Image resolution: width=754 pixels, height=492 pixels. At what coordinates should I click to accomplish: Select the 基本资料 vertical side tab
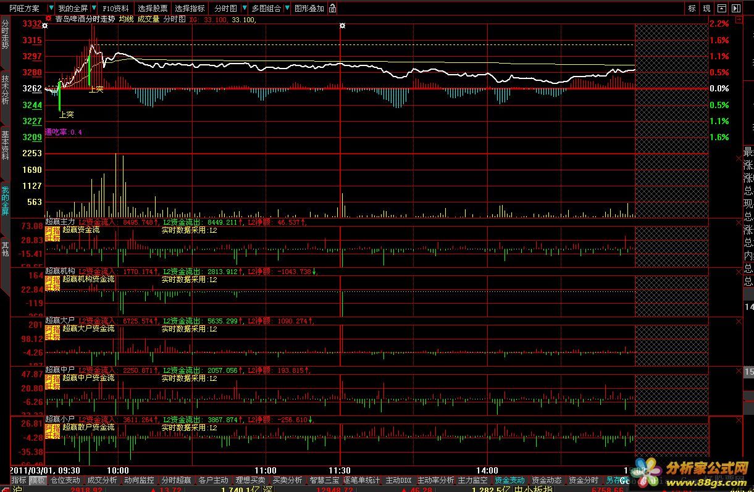pyautogui.click(x=5, y=145)
